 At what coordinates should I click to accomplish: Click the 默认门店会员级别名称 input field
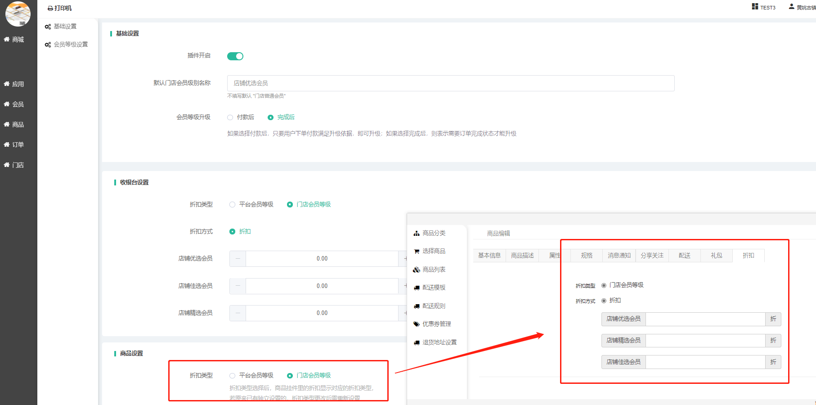coord(450,83)
